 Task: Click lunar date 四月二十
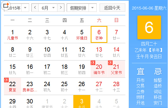coord(149,44)
